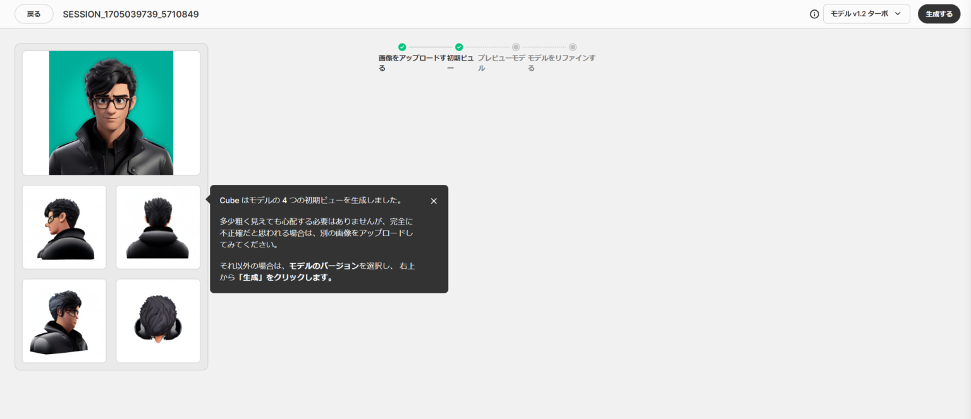Click the 戻る back button

coord(34,14)
